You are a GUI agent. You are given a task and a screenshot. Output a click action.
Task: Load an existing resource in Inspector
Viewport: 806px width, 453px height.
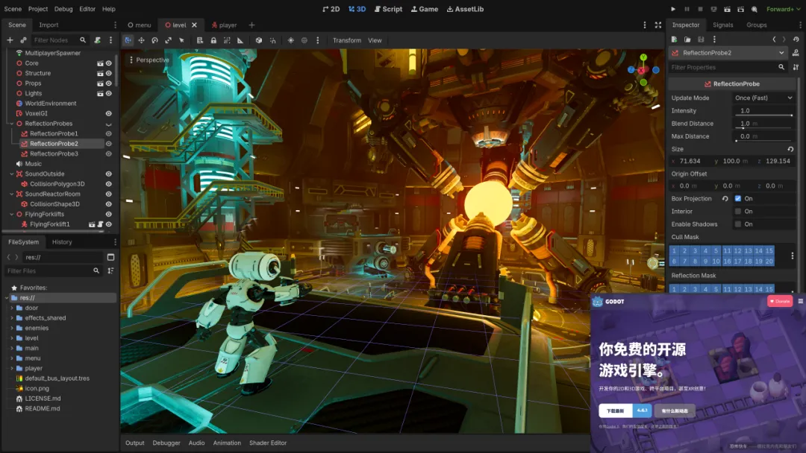click(687, 39)
